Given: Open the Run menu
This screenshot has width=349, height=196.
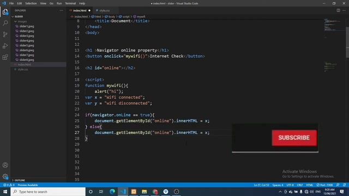Looking at the screenshot, I should click(x=59, y=3).
